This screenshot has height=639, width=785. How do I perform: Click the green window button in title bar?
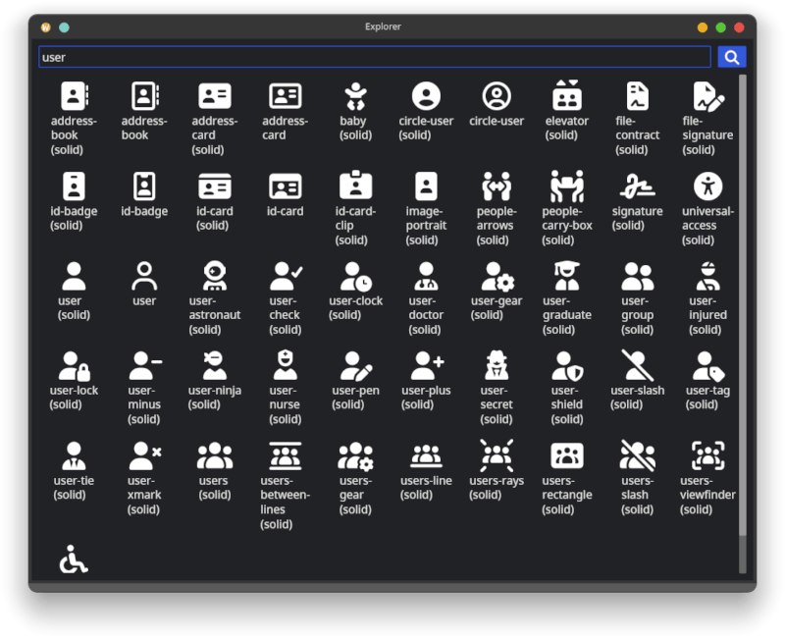point(721,27)
